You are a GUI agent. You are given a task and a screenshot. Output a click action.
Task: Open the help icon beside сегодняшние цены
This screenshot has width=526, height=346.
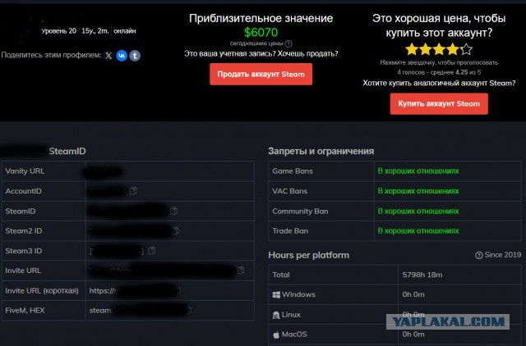(288, 43)
